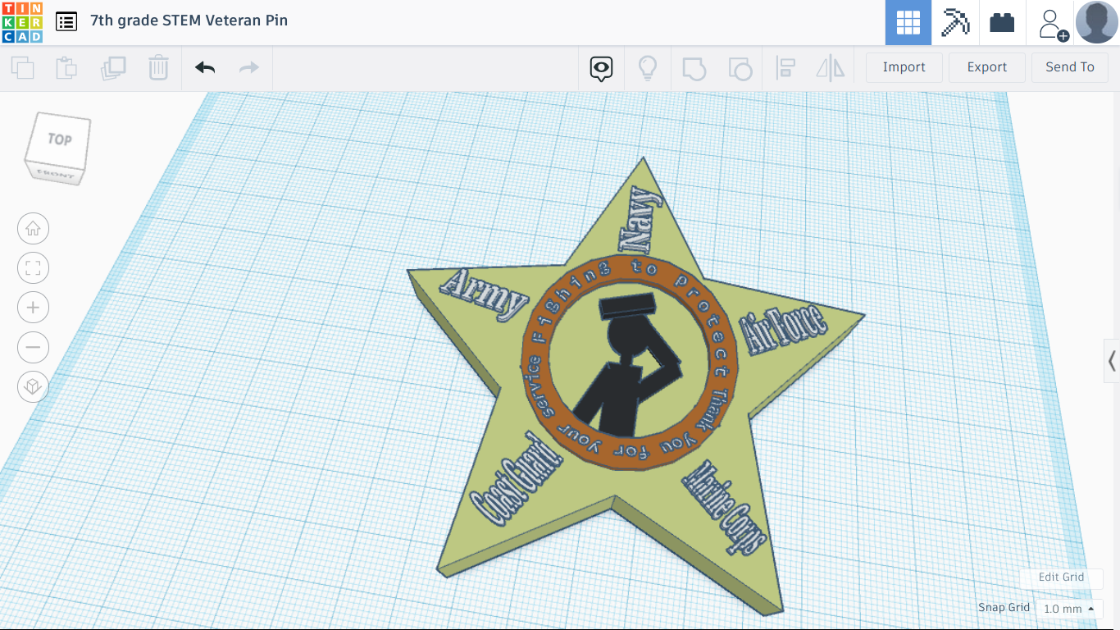Image resolution: width=1120 pixels, height=630 pixels.
Task: Click the Mirror flip tool icon
Action: click(x=831, y=68)
